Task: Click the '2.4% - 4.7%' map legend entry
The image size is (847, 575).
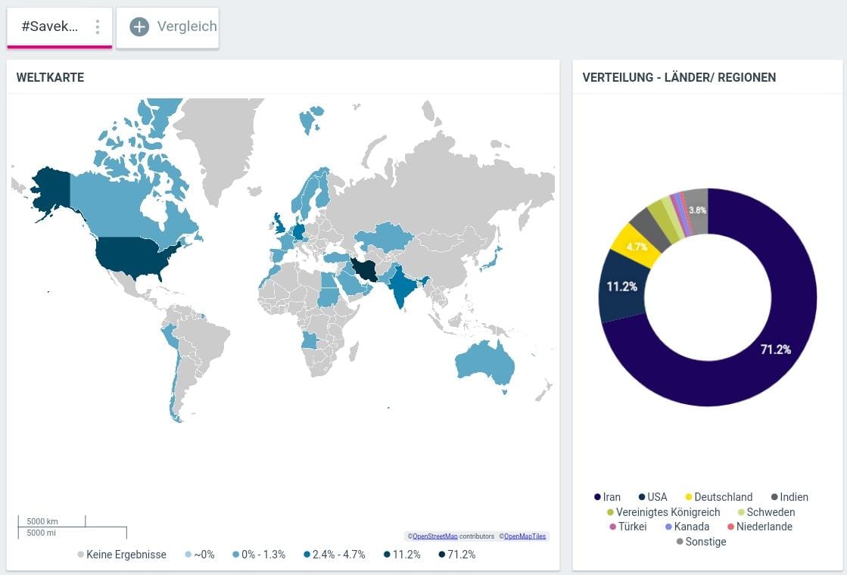Action: pyautogui.click(x=334, y=555)
